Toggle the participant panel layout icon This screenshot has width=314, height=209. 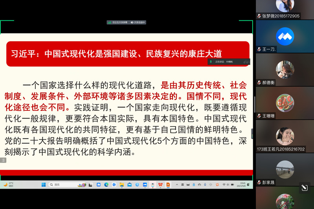[x=304, y=188]
